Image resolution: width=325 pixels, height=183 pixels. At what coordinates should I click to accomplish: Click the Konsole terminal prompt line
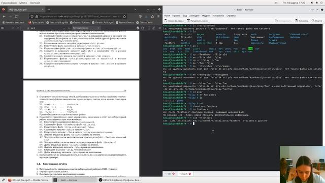coord(243,124)
